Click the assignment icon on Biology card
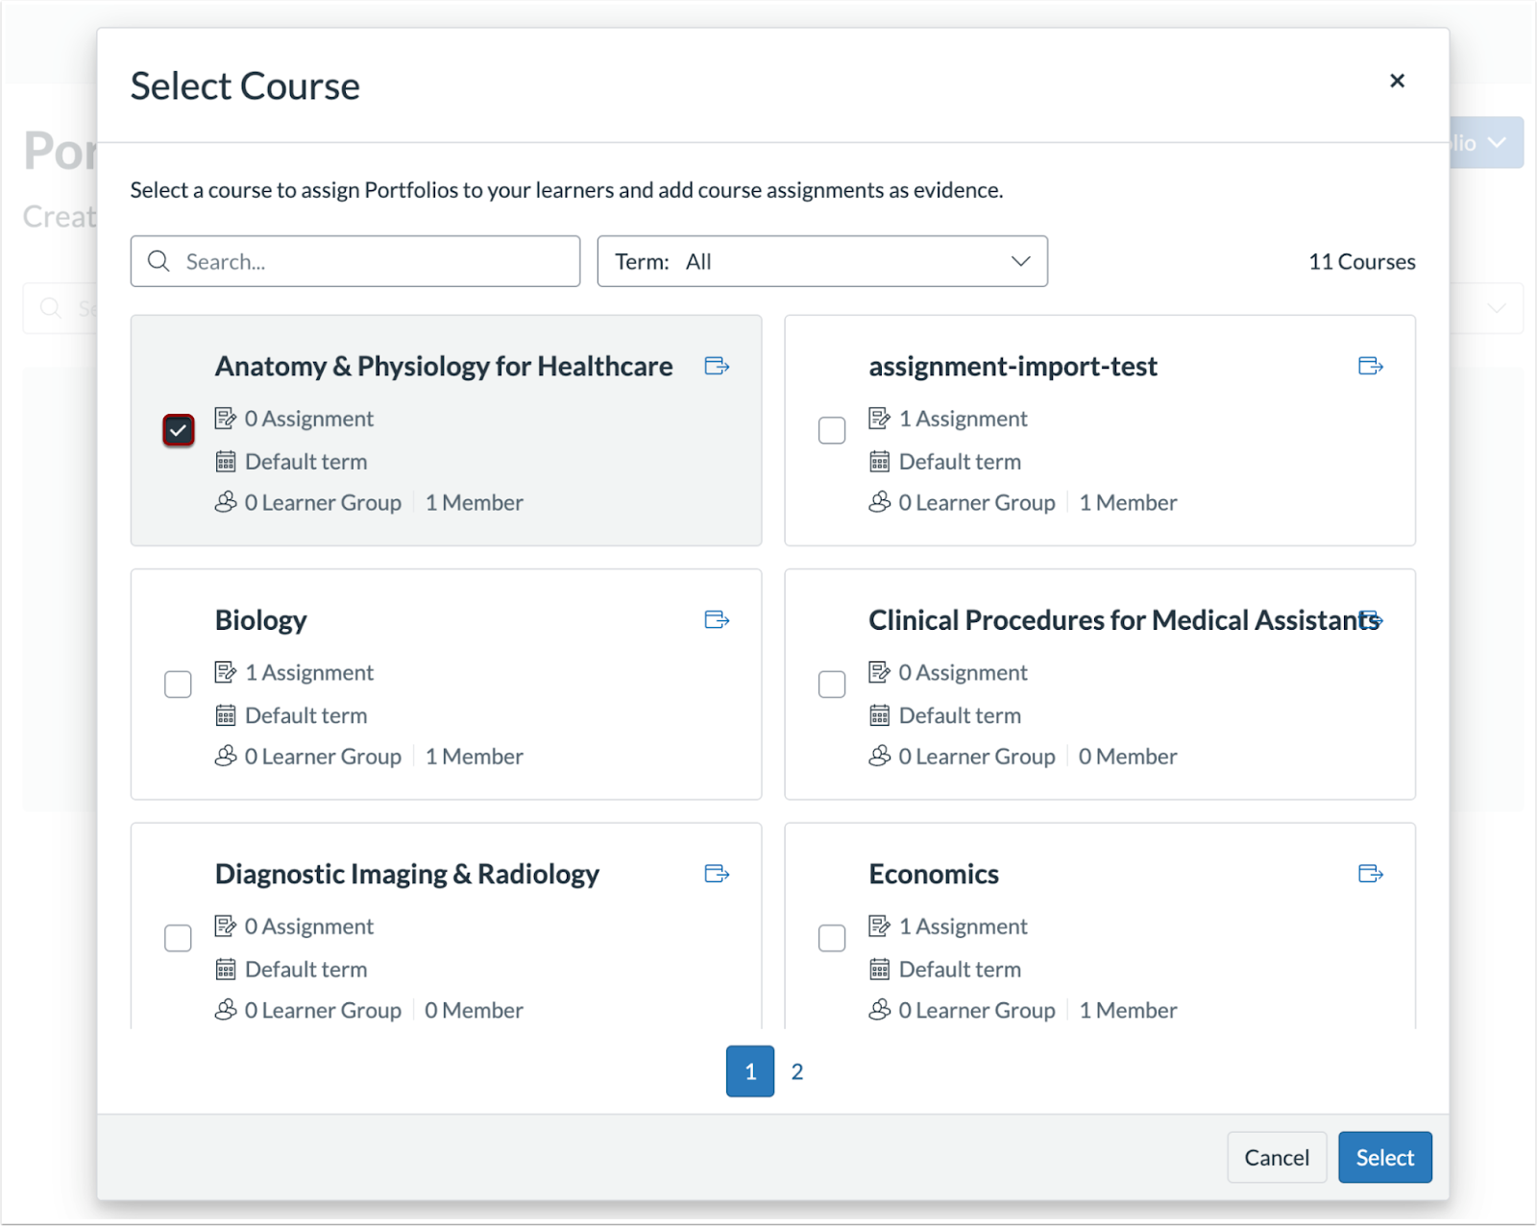 tap(227, 671)
